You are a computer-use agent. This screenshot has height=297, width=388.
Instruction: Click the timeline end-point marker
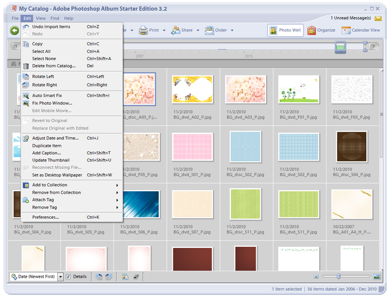(x=365, y=46)
